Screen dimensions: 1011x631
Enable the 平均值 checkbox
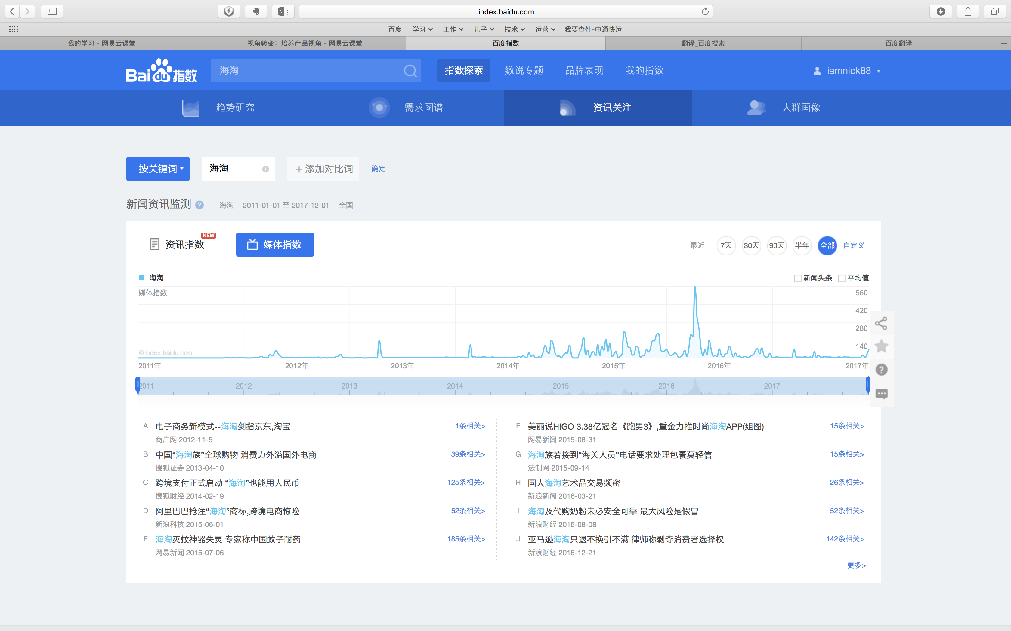click(842, 278)
